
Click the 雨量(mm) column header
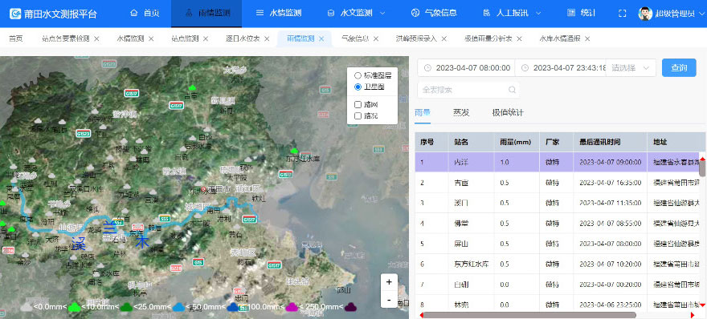pos(517,142)
